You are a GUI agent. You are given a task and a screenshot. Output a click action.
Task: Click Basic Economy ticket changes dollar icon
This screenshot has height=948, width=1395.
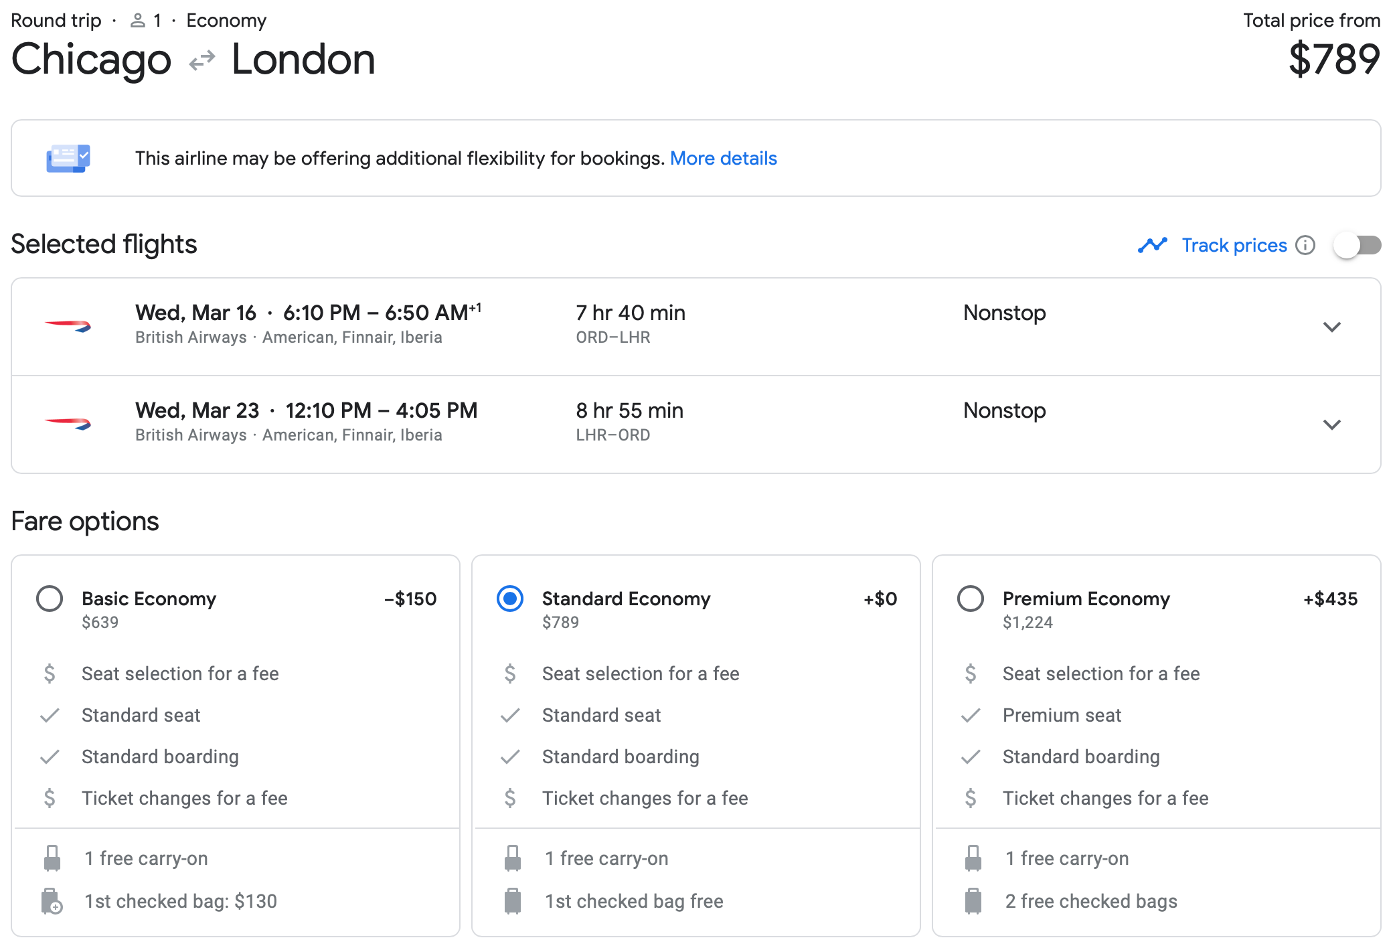click(50, 798)
